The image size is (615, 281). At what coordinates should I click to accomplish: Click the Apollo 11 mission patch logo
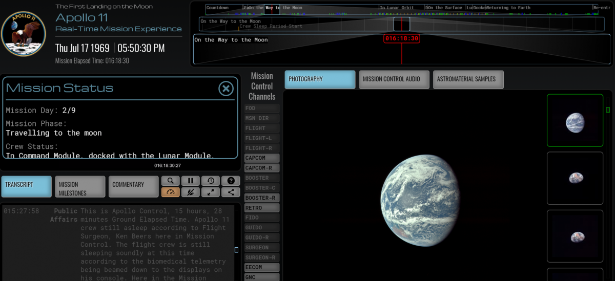coord(24,34)
